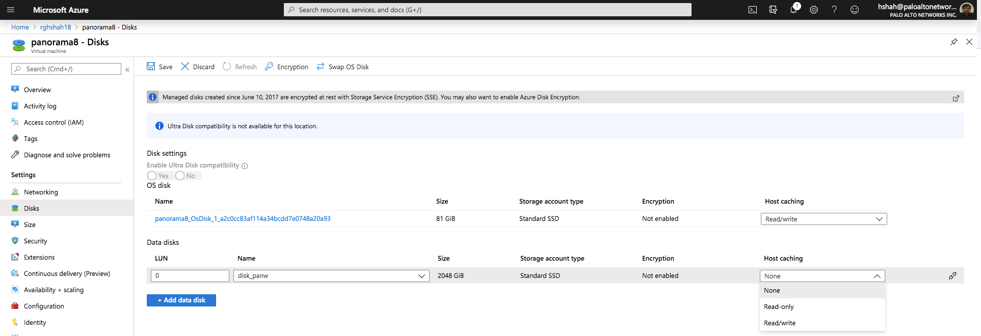981x336 pixels.
Task: Open the notifications bell
Action: tap(793, 10)
